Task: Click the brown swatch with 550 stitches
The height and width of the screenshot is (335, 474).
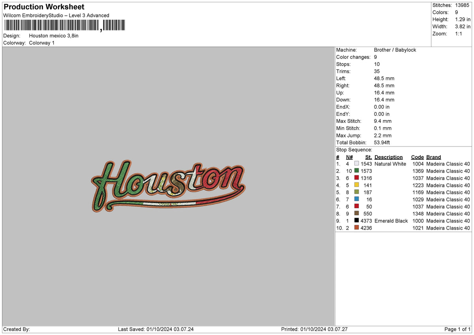Action: point(357,213)
